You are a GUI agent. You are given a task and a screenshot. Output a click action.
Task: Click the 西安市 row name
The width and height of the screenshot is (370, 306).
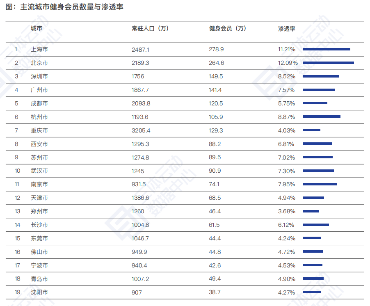39,144
